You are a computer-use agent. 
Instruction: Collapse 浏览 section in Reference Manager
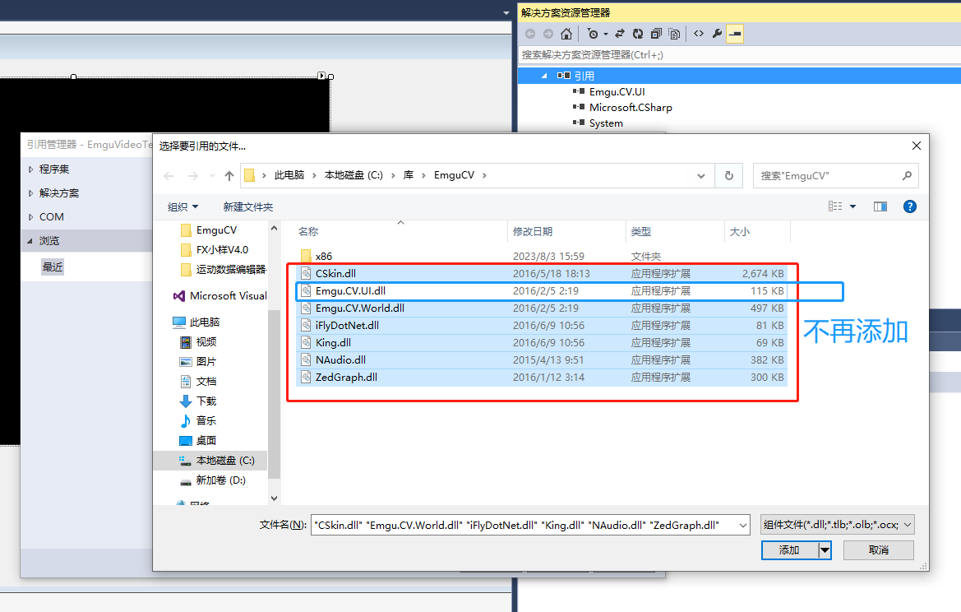coord(30,241)
